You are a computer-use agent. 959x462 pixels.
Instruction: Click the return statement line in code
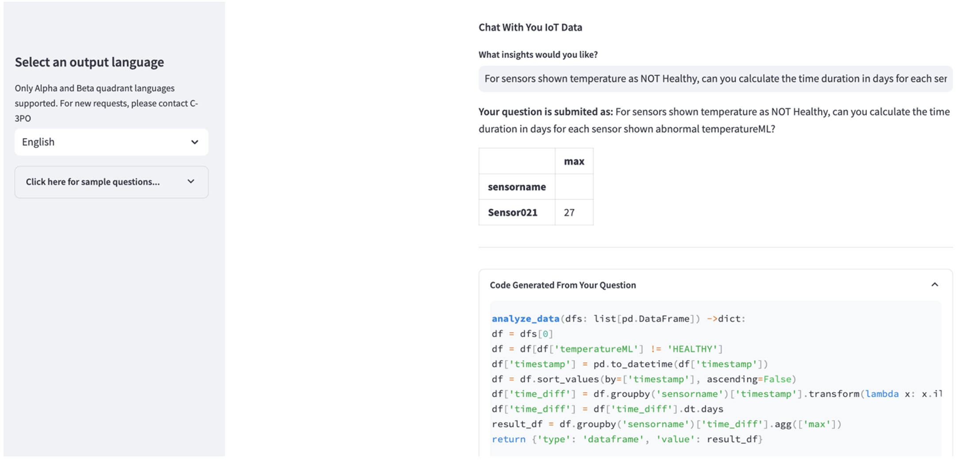tap(627, 439)
